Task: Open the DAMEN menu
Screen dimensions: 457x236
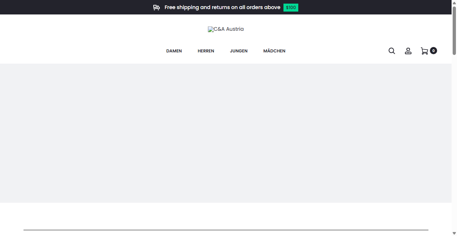Action: pyautogui.click(x=174, y=51)
